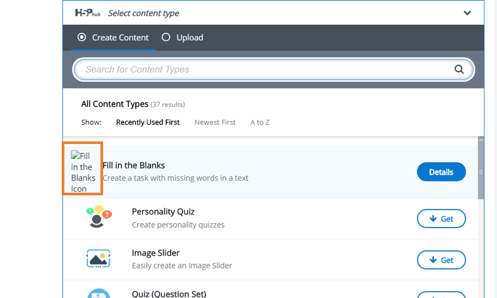Screen dimensions: 497x298
Task: Click the scrollbar up arrow
Action: (x=481, y=140)
